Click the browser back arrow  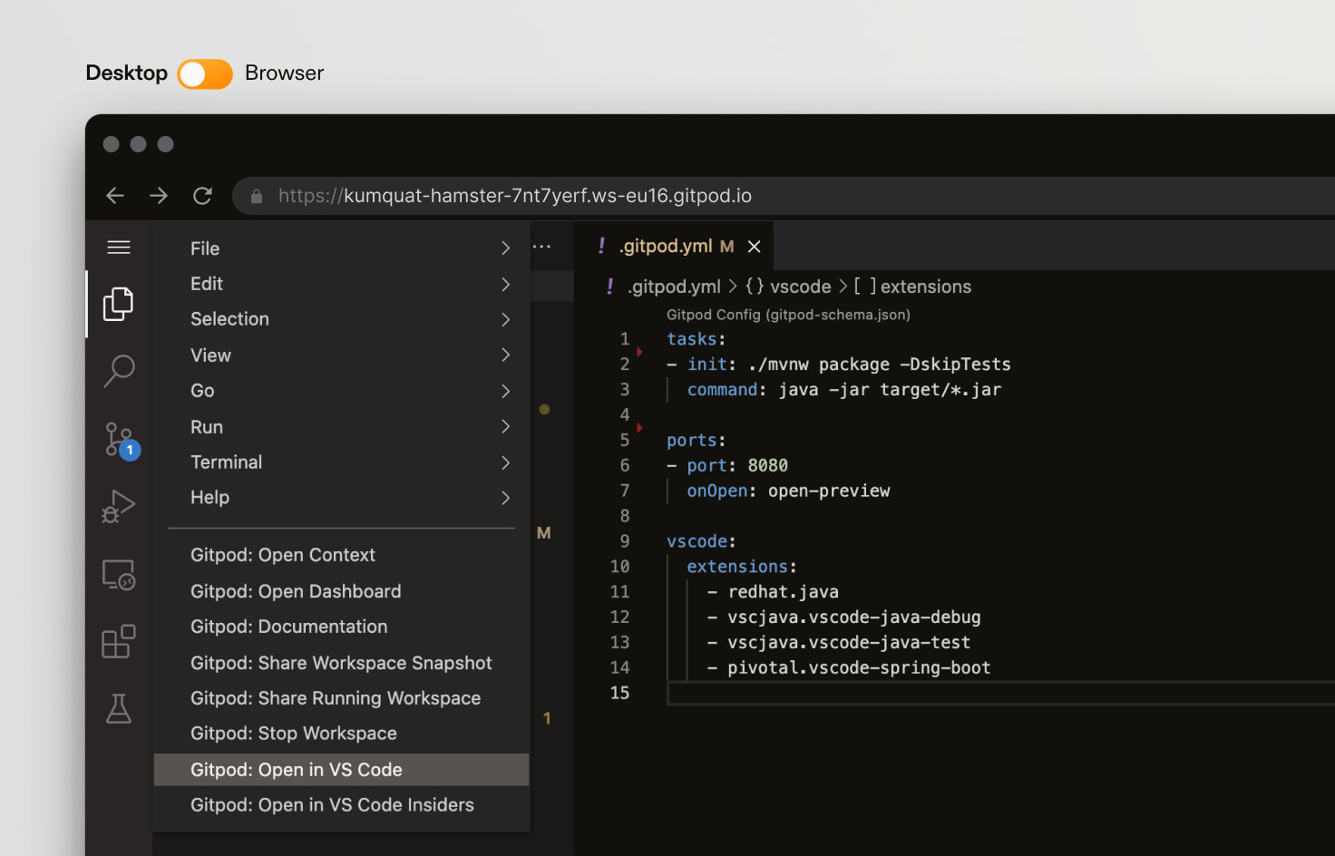click(114, 195)
